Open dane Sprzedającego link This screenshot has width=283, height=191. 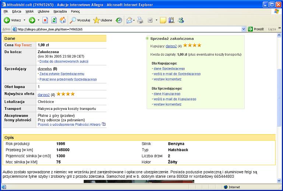click(169, 69)
